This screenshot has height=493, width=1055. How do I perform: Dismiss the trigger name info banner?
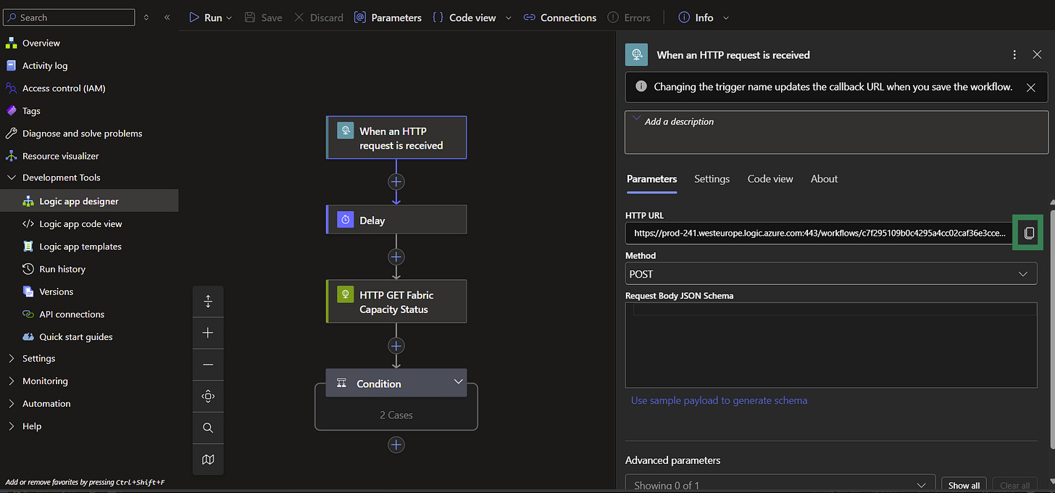click(x=1030, y=87)
